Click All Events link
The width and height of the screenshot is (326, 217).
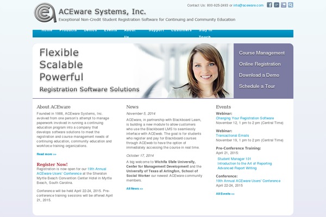point(225,194)
